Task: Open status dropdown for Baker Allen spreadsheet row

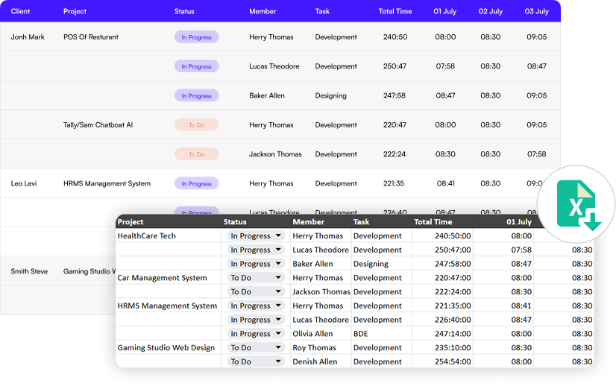Action: point(256,264)
